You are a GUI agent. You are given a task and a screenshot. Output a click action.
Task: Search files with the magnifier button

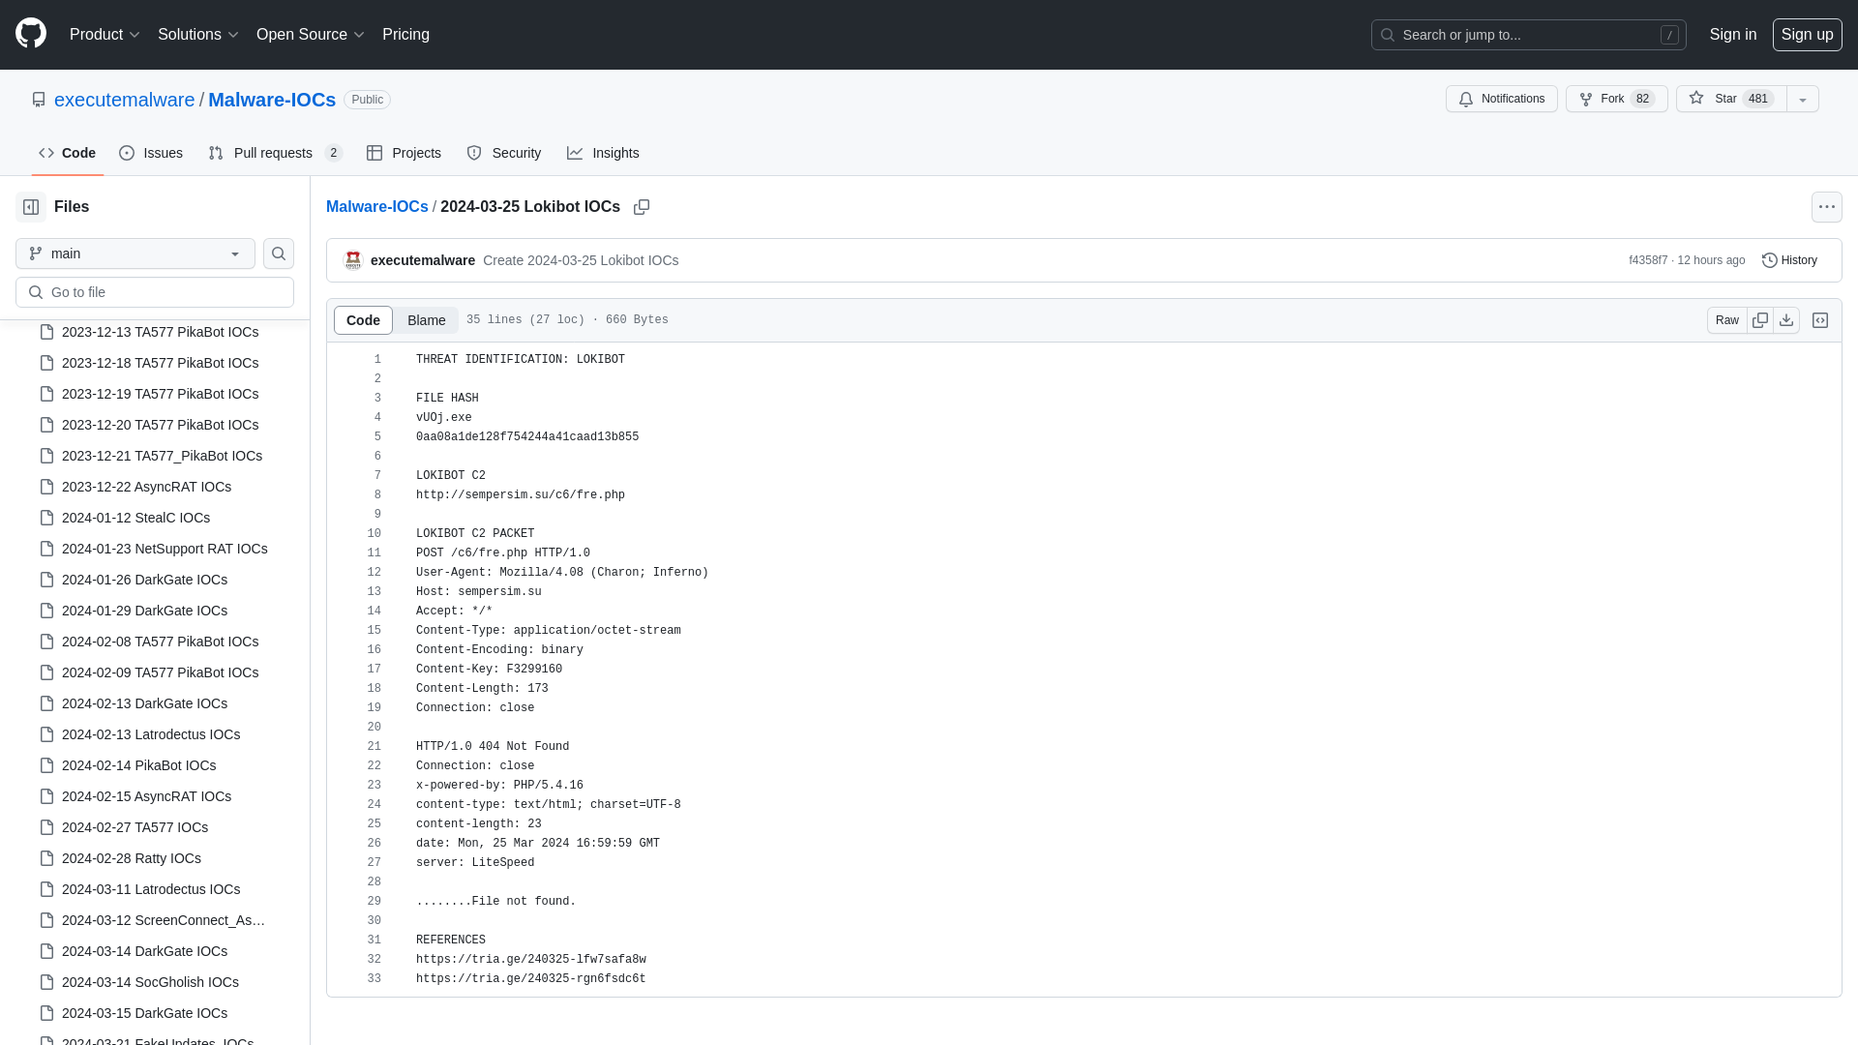[279, 254]
